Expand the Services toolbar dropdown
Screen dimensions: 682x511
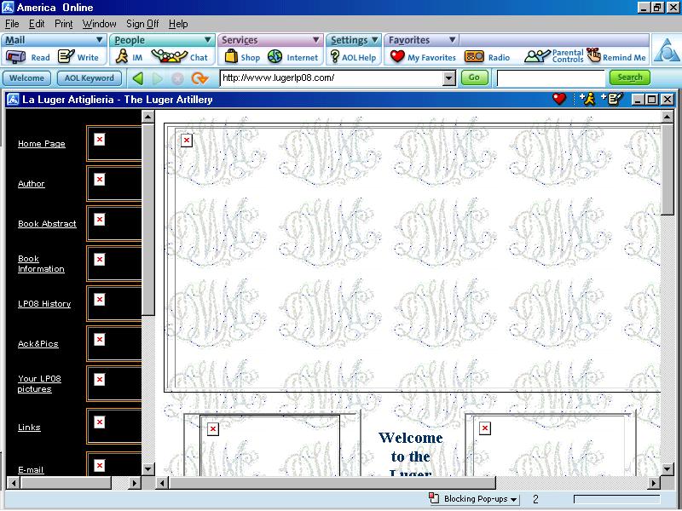pos(316,40)
